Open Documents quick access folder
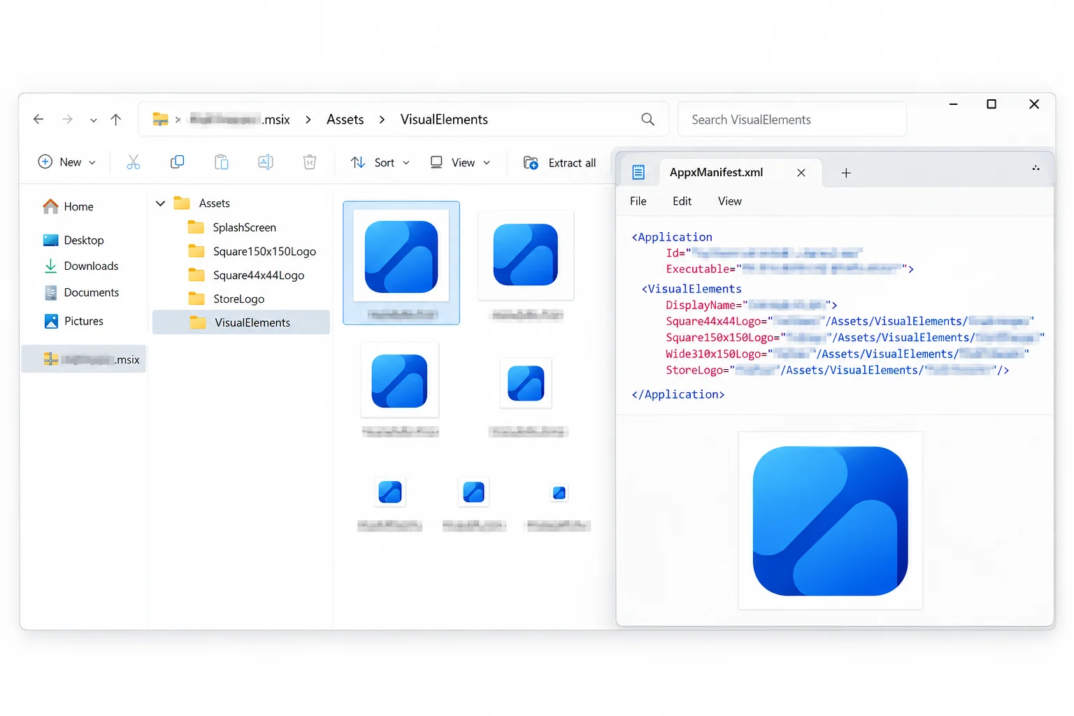The height and width of the screenshot is (716, 1074). [x=81, y=292]
